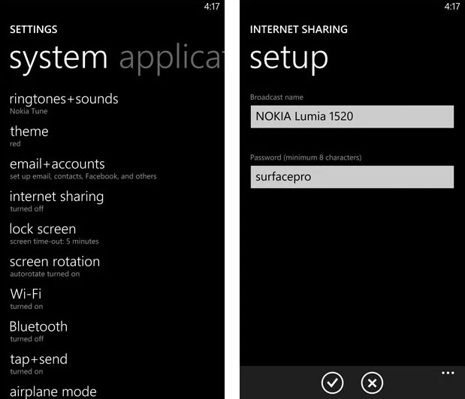Click the 'Nokia Tune' subtitle text
465x399 pixels.
[29, 111]
